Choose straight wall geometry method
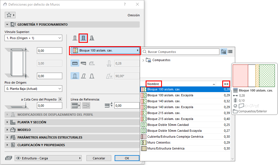This screenshot has height=165, width=278. tap(75, 63)
